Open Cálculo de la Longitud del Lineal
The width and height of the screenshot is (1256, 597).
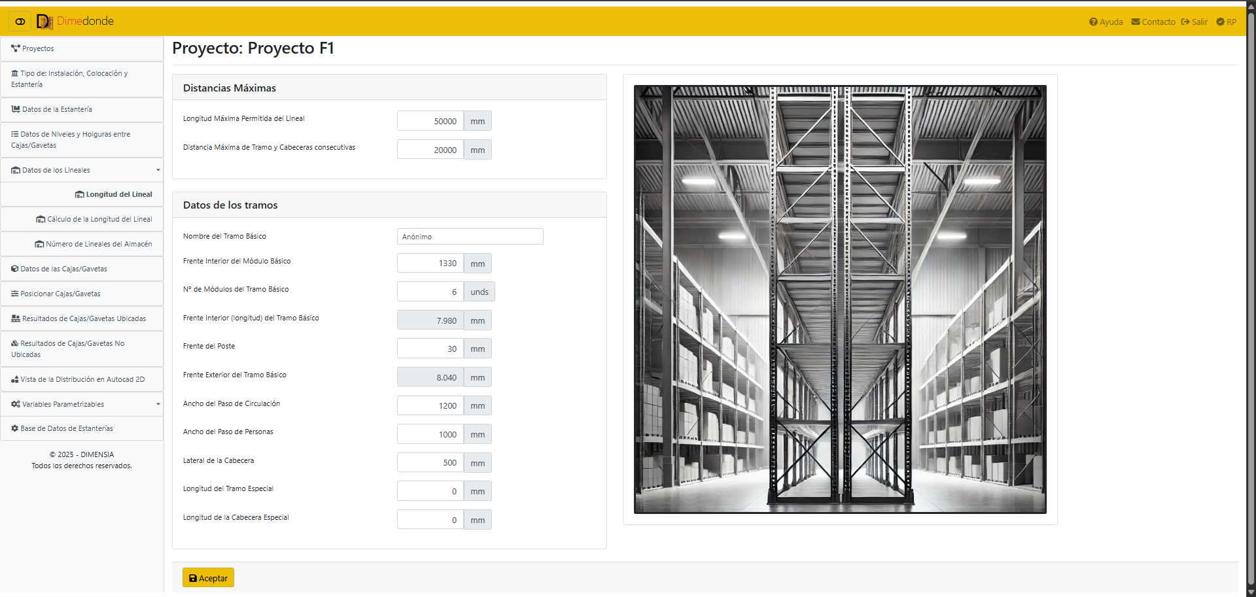[82, 220]
